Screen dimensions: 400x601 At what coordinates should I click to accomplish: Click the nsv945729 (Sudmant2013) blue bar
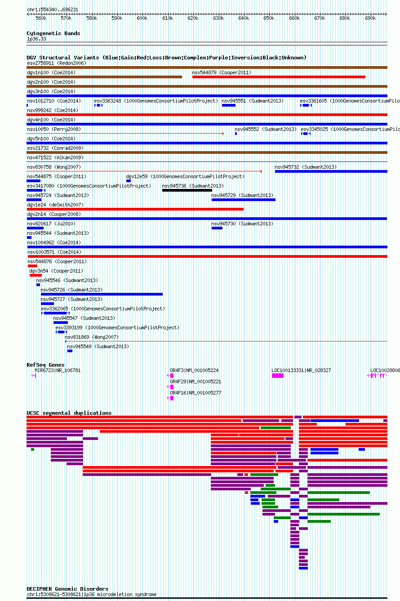[244, 200]
